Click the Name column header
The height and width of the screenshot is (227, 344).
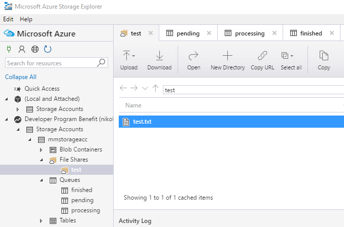pos(133,105)
